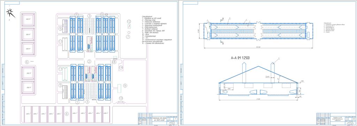Select circled marker 6 beside the reservoirs
This screenshot has height=126, width=357.
(26, 62)
